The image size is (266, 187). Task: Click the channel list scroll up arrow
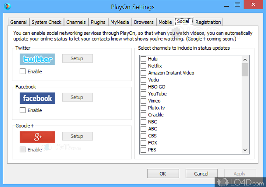[245, 60]
